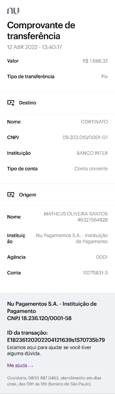The height and width of the screenshot is (394, 115).
Task: Select the transaction ID text
Action: click(x=56, y=340)
